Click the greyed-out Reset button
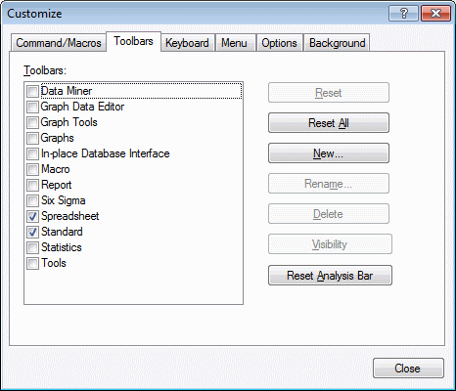Image resolution: width=456 pixels, height=391 pixels. (x=329, y=93)
